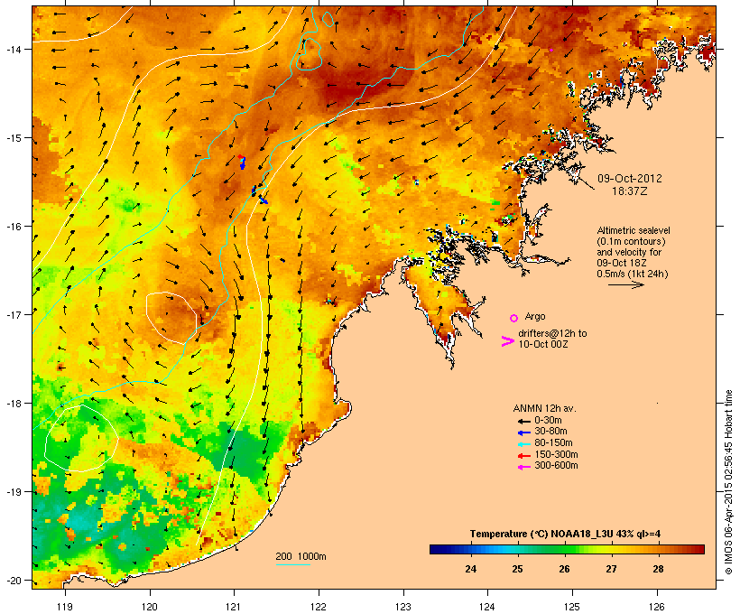The width and height of the screenshot is (740, 614).
Task: Click the longitude axis label 124
Action: tap(487, 607)
